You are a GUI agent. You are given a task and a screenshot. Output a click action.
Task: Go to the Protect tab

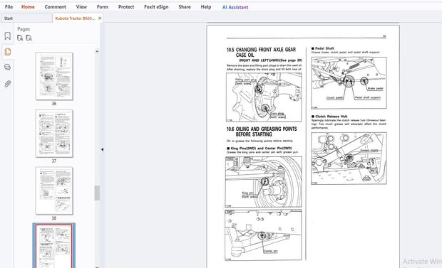pyautogui.click(x=126, y=6)
